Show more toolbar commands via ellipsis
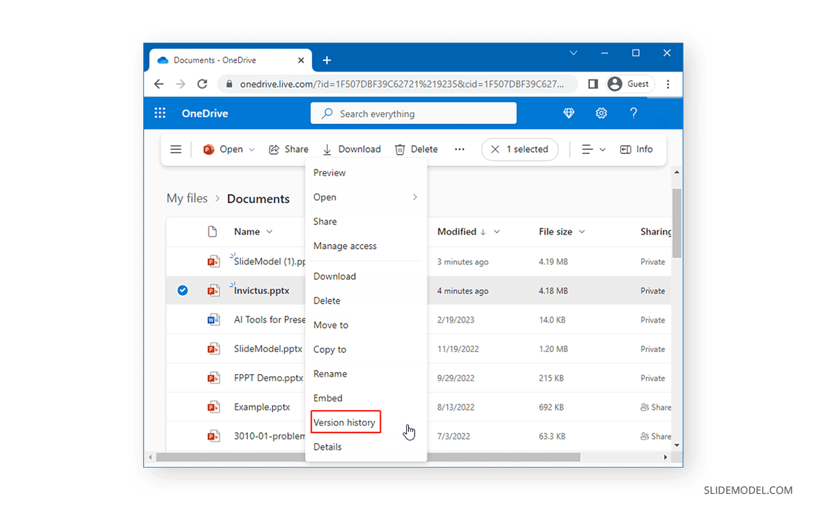The width and height of the screenshot is (826, 511). (460, 149)
